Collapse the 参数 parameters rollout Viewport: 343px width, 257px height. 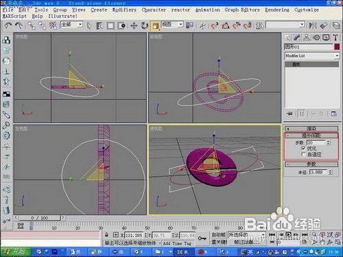(311, 164)
